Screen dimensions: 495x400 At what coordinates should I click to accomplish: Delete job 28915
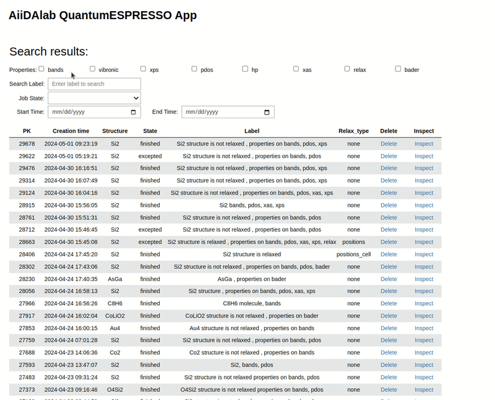(x=389, y=205)
